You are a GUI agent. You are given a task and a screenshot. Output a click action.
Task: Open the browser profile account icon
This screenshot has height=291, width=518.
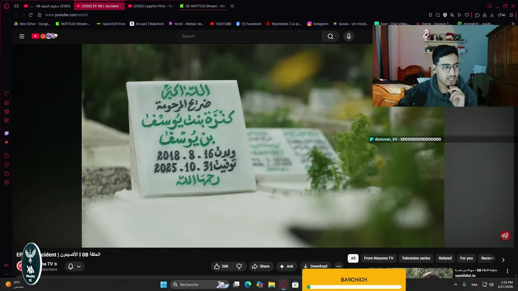pyautogui.click(x=484, y=15)
